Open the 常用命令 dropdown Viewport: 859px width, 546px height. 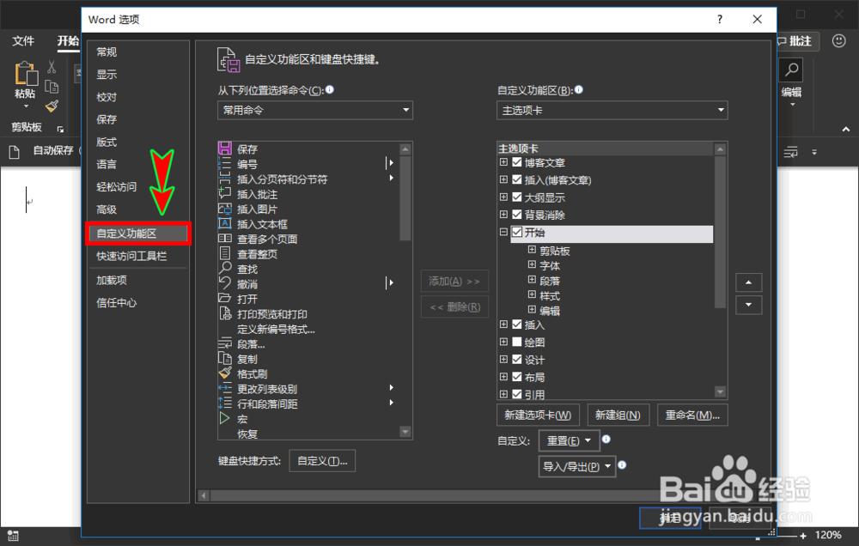314,110
